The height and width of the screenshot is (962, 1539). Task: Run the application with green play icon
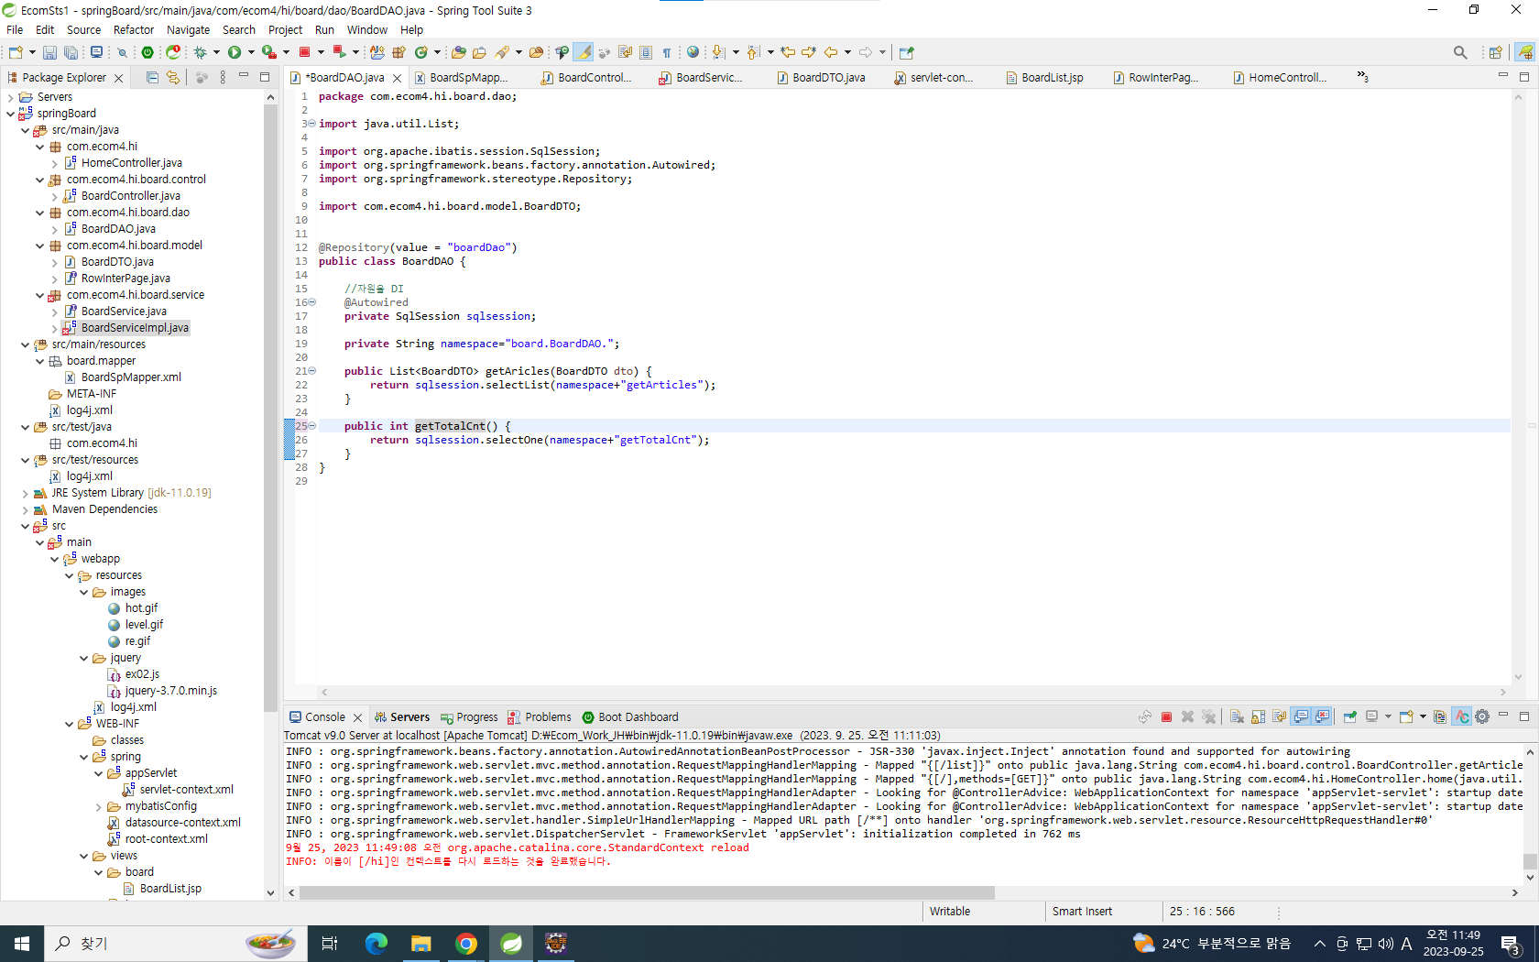tap(235, 52)
